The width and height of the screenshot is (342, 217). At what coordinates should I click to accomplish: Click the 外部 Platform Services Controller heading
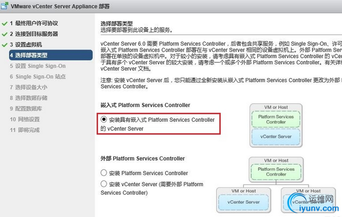[x=143, y=158]
